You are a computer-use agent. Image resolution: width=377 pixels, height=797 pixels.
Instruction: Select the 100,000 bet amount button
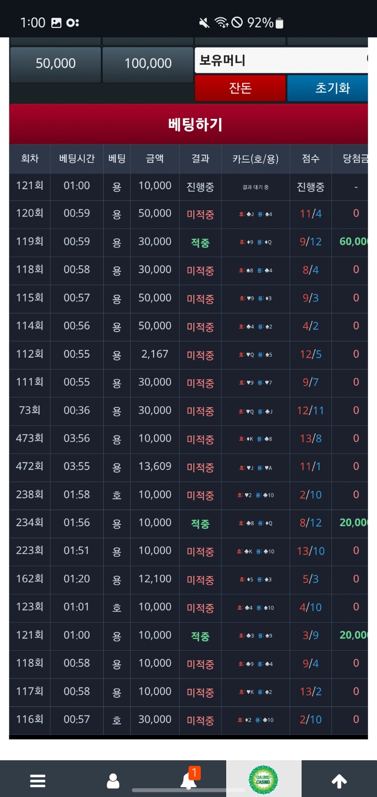148,63
